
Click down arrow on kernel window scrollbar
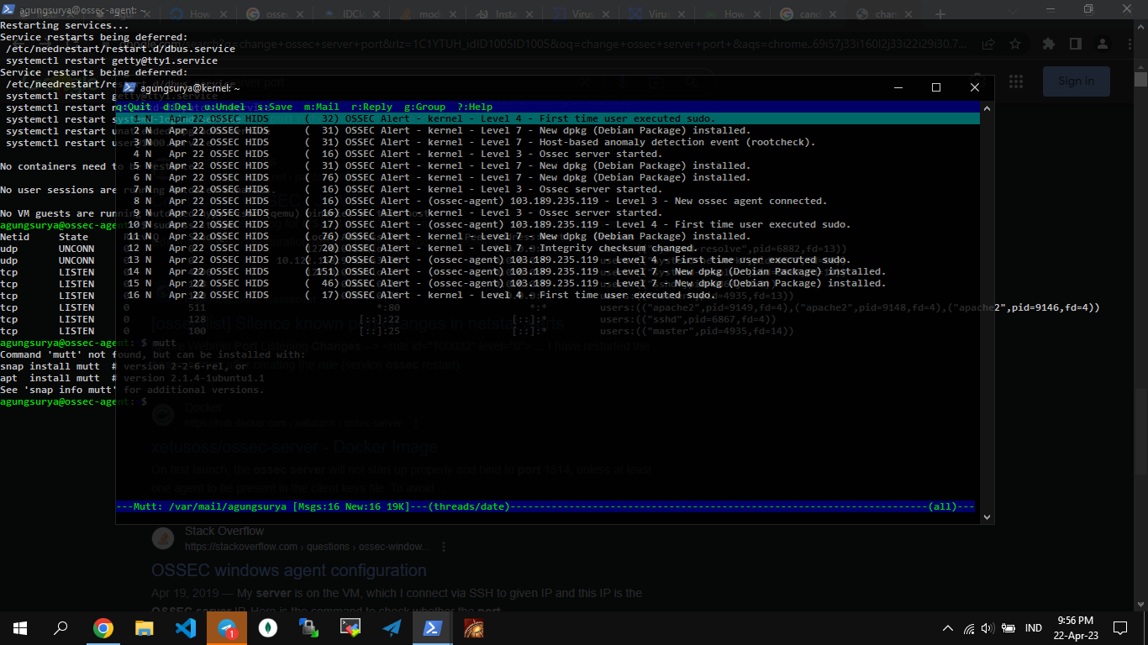tap(987, 517)
